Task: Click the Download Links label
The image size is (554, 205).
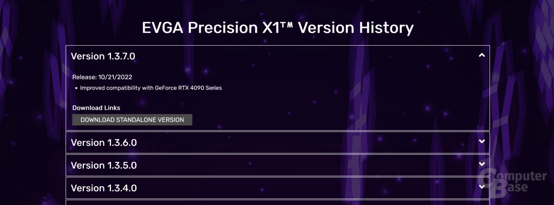Action: tap(96, 108)
